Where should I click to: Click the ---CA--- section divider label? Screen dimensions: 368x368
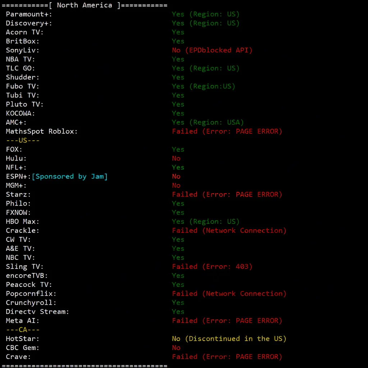coord(23,330)
